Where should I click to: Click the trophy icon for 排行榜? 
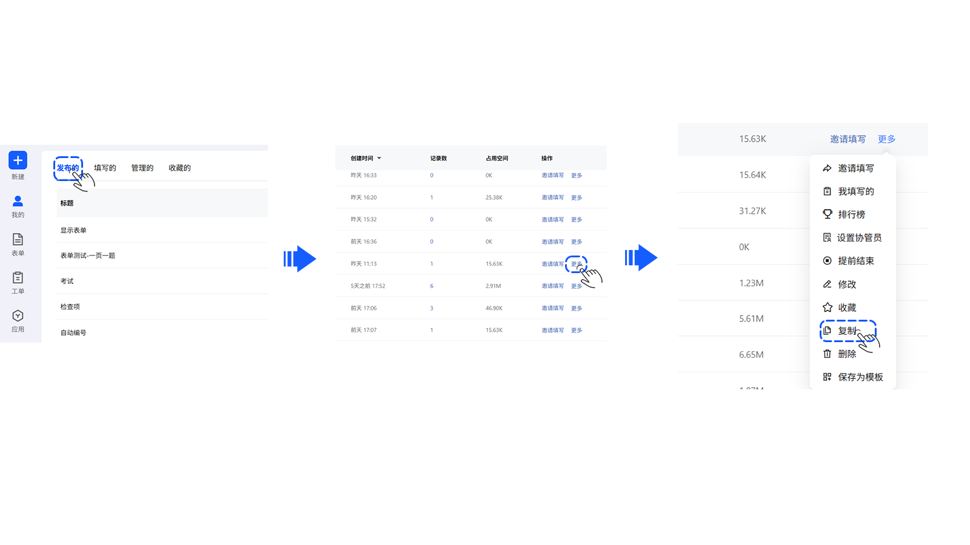click(827, 214)
